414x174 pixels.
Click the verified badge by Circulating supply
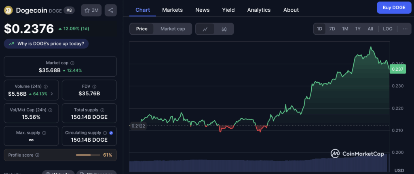pyautogui.click(x=111, y=133)
